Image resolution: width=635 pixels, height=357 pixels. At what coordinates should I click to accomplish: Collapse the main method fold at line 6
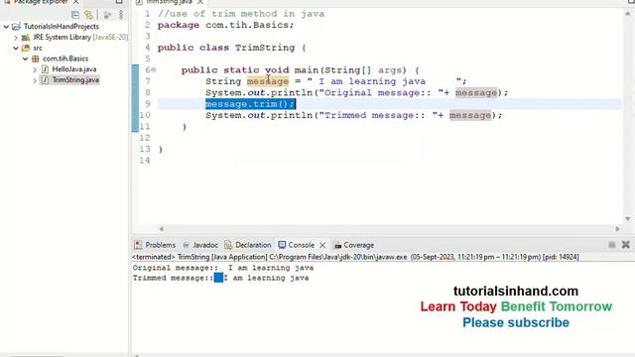point(154,70)
